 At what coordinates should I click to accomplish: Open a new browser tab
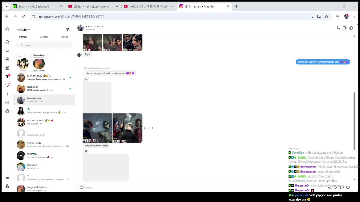click(x=236, y=6)
